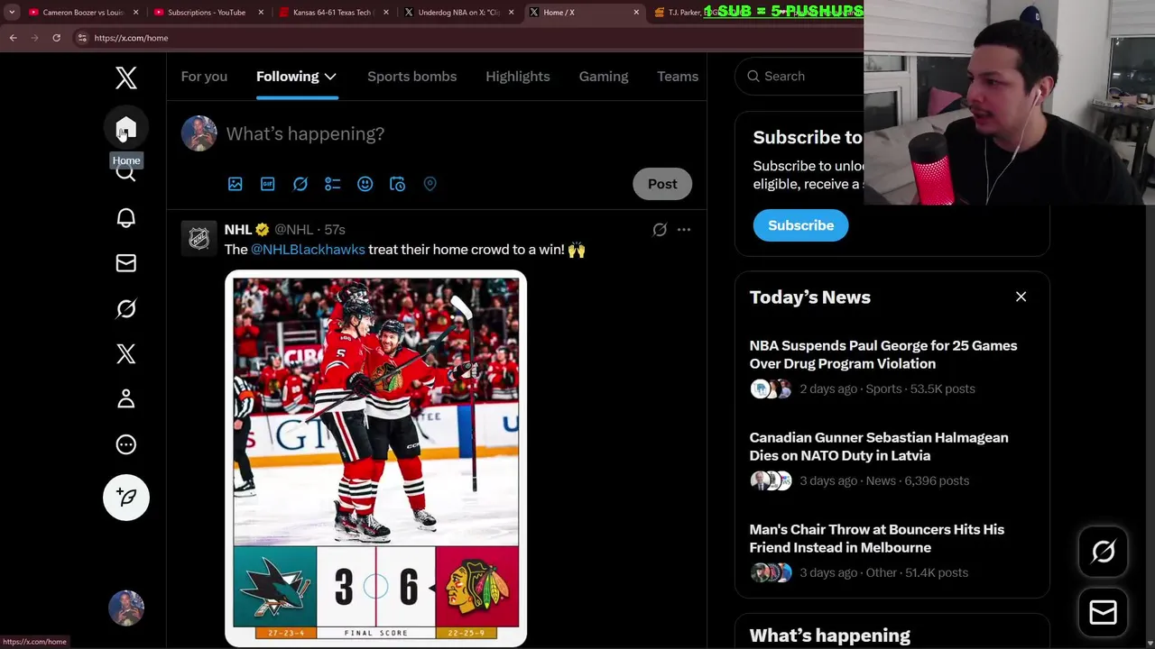Close Kansas 64-61 Texas Tech tab
Viewport: 1155px width, 649px height.
pos(387,13)
